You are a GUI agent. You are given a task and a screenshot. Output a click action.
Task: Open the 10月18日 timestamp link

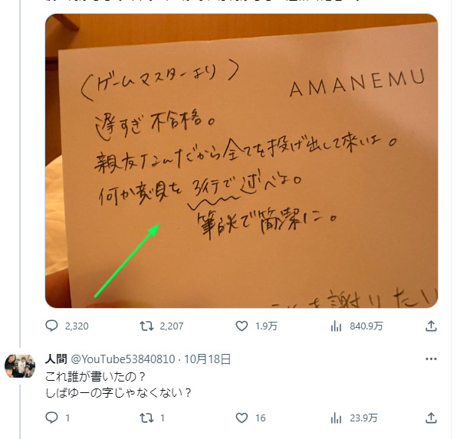coord(207,359)
